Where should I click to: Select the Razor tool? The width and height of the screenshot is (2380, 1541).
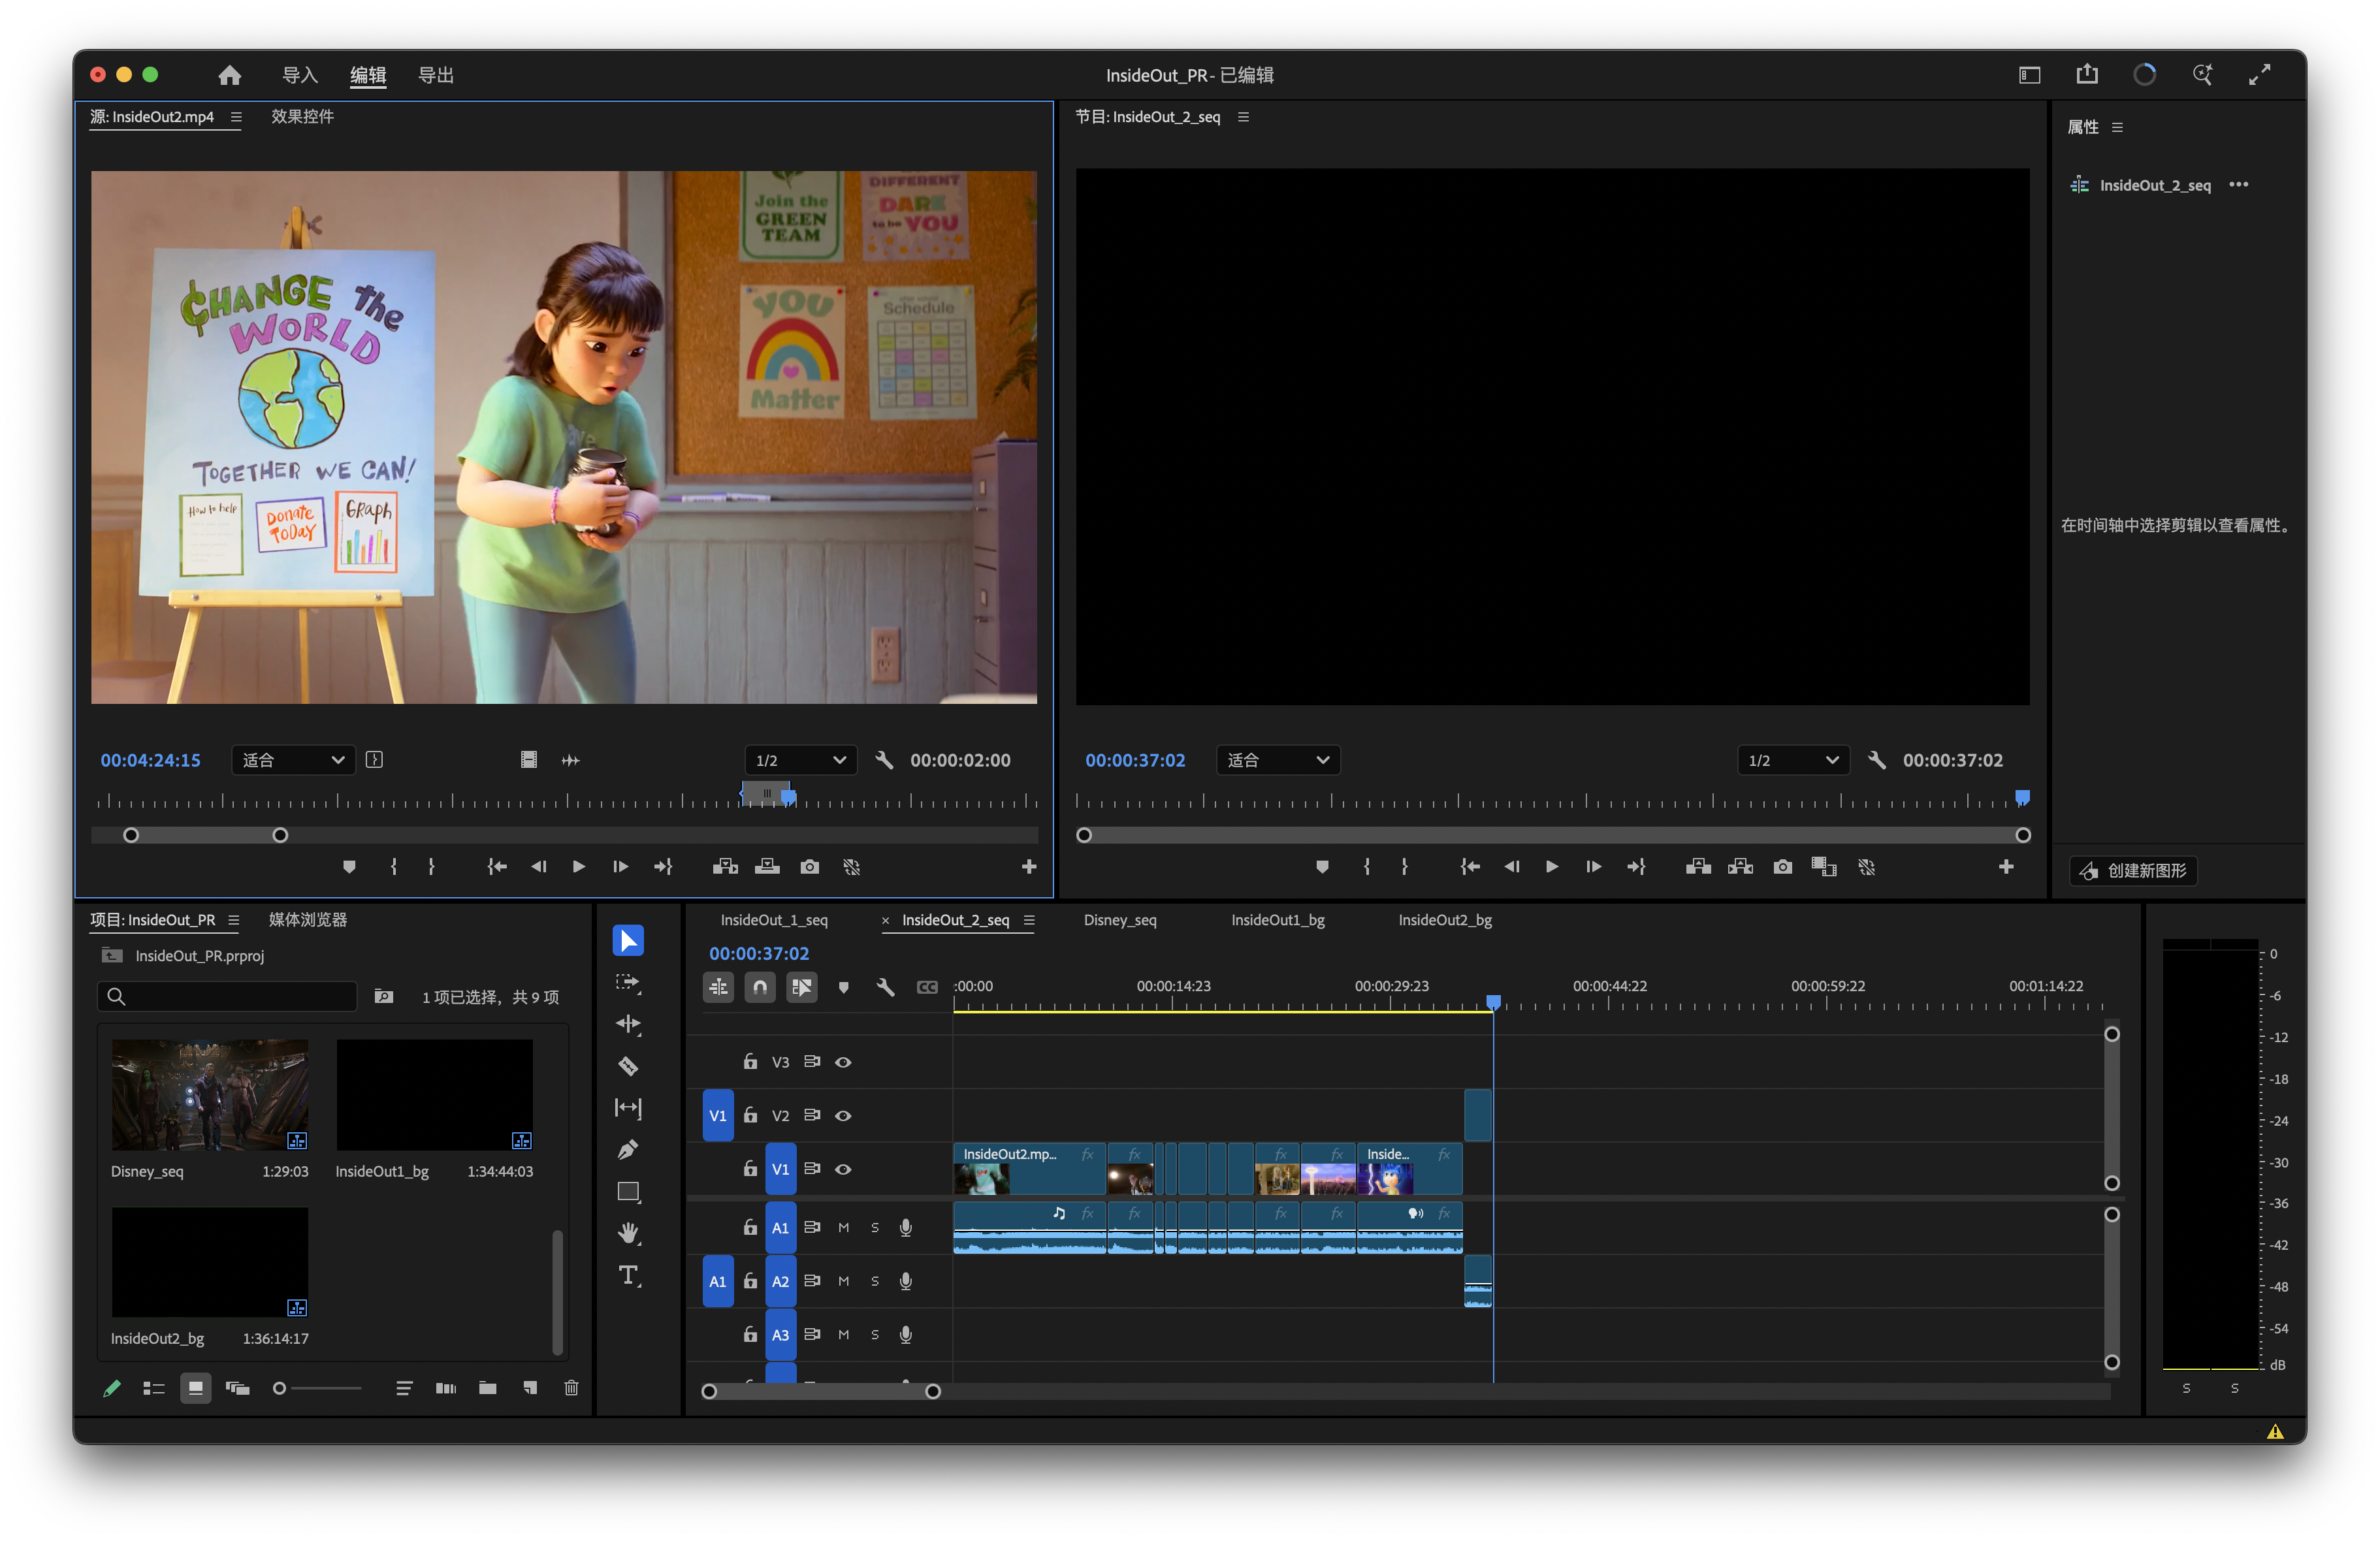pyautogui.click(x=628, y=1066)
